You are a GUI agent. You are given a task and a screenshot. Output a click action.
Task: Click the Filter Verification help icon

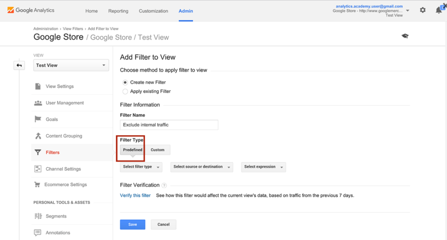tap(164, 185)
